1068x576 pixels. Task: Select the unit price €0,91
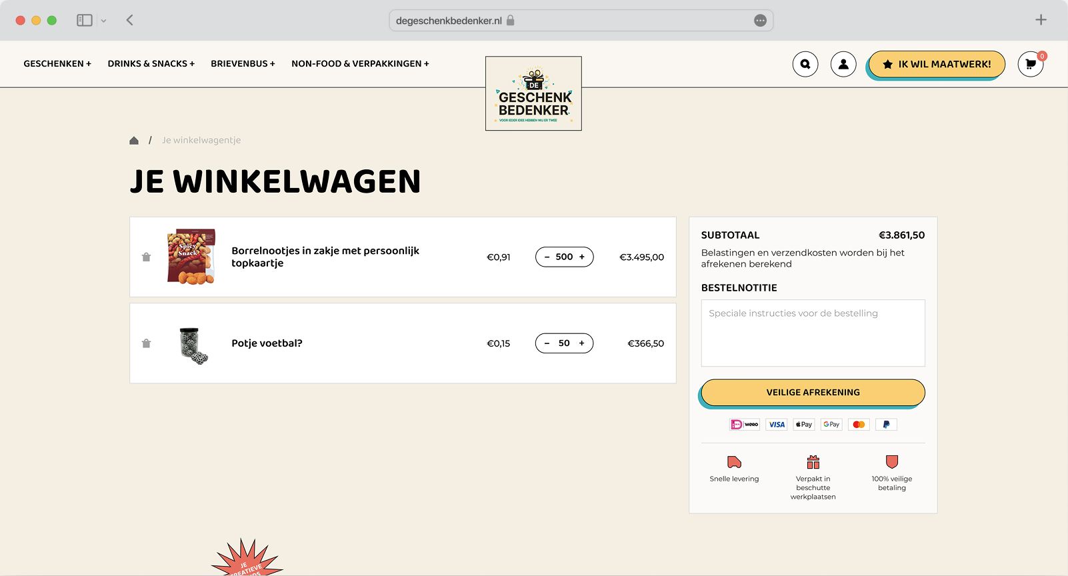coord(499,257)
